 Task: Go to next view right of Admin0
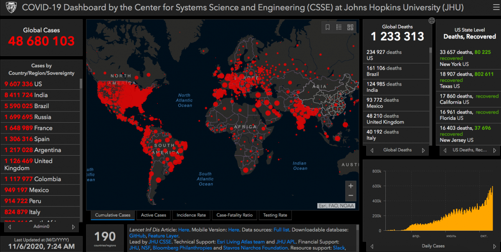coord(73,227)
